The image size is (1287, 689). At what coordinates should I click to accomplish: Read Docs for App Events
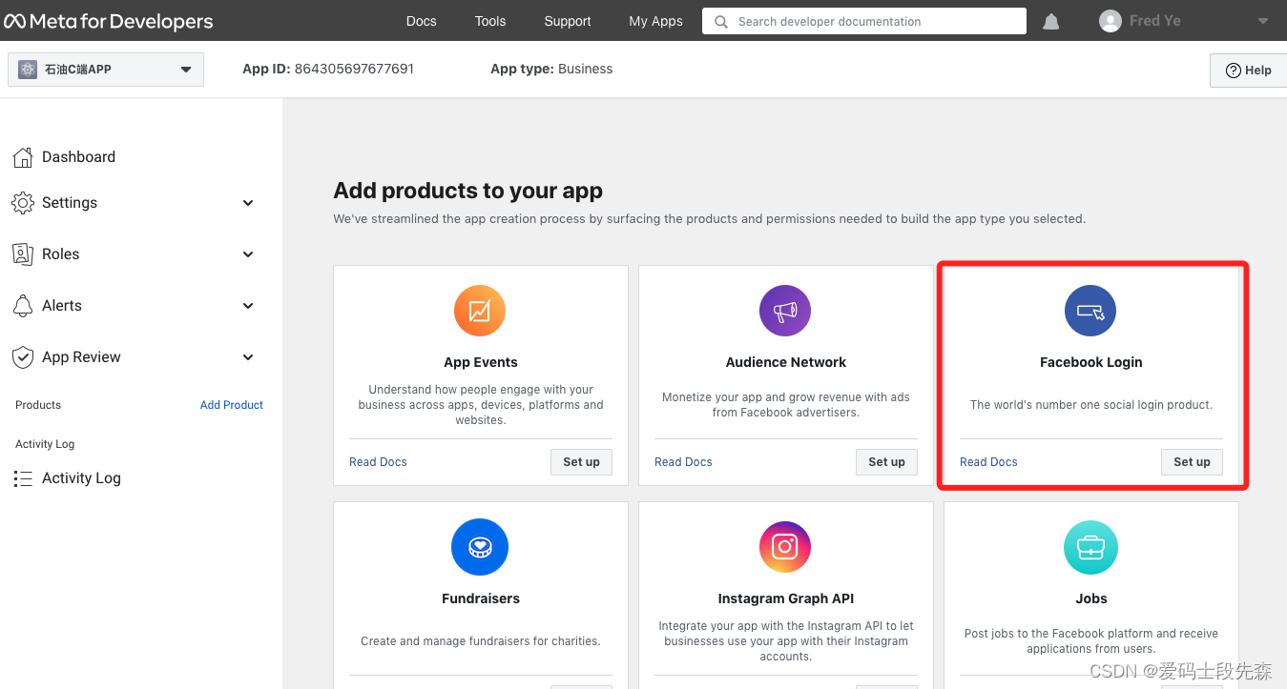click(x=378, y=462)
